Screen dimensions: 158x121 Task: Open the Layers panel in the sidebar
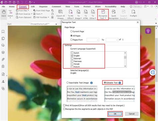click(x=3, y=52)
